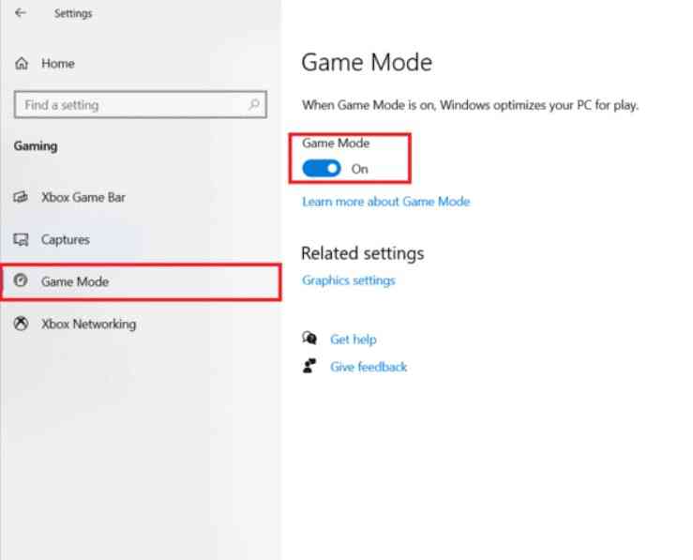Open the Give feedback link
Image resolution: width=693 pixels, height=560 pixels.
369,367
